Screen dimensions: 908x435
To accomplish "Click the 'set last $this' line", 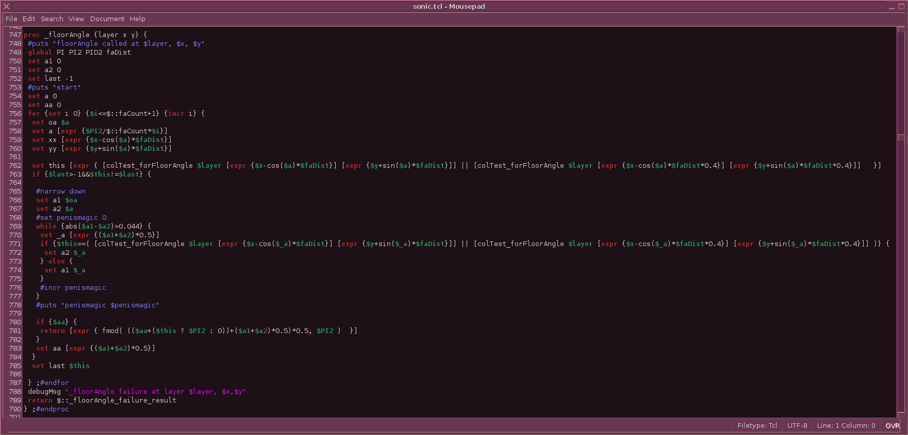I will [x=61, y=366].
